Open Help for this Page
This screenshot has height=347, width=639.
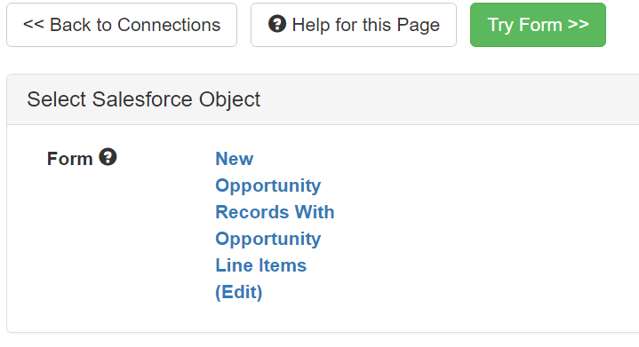tap(354, 25)
